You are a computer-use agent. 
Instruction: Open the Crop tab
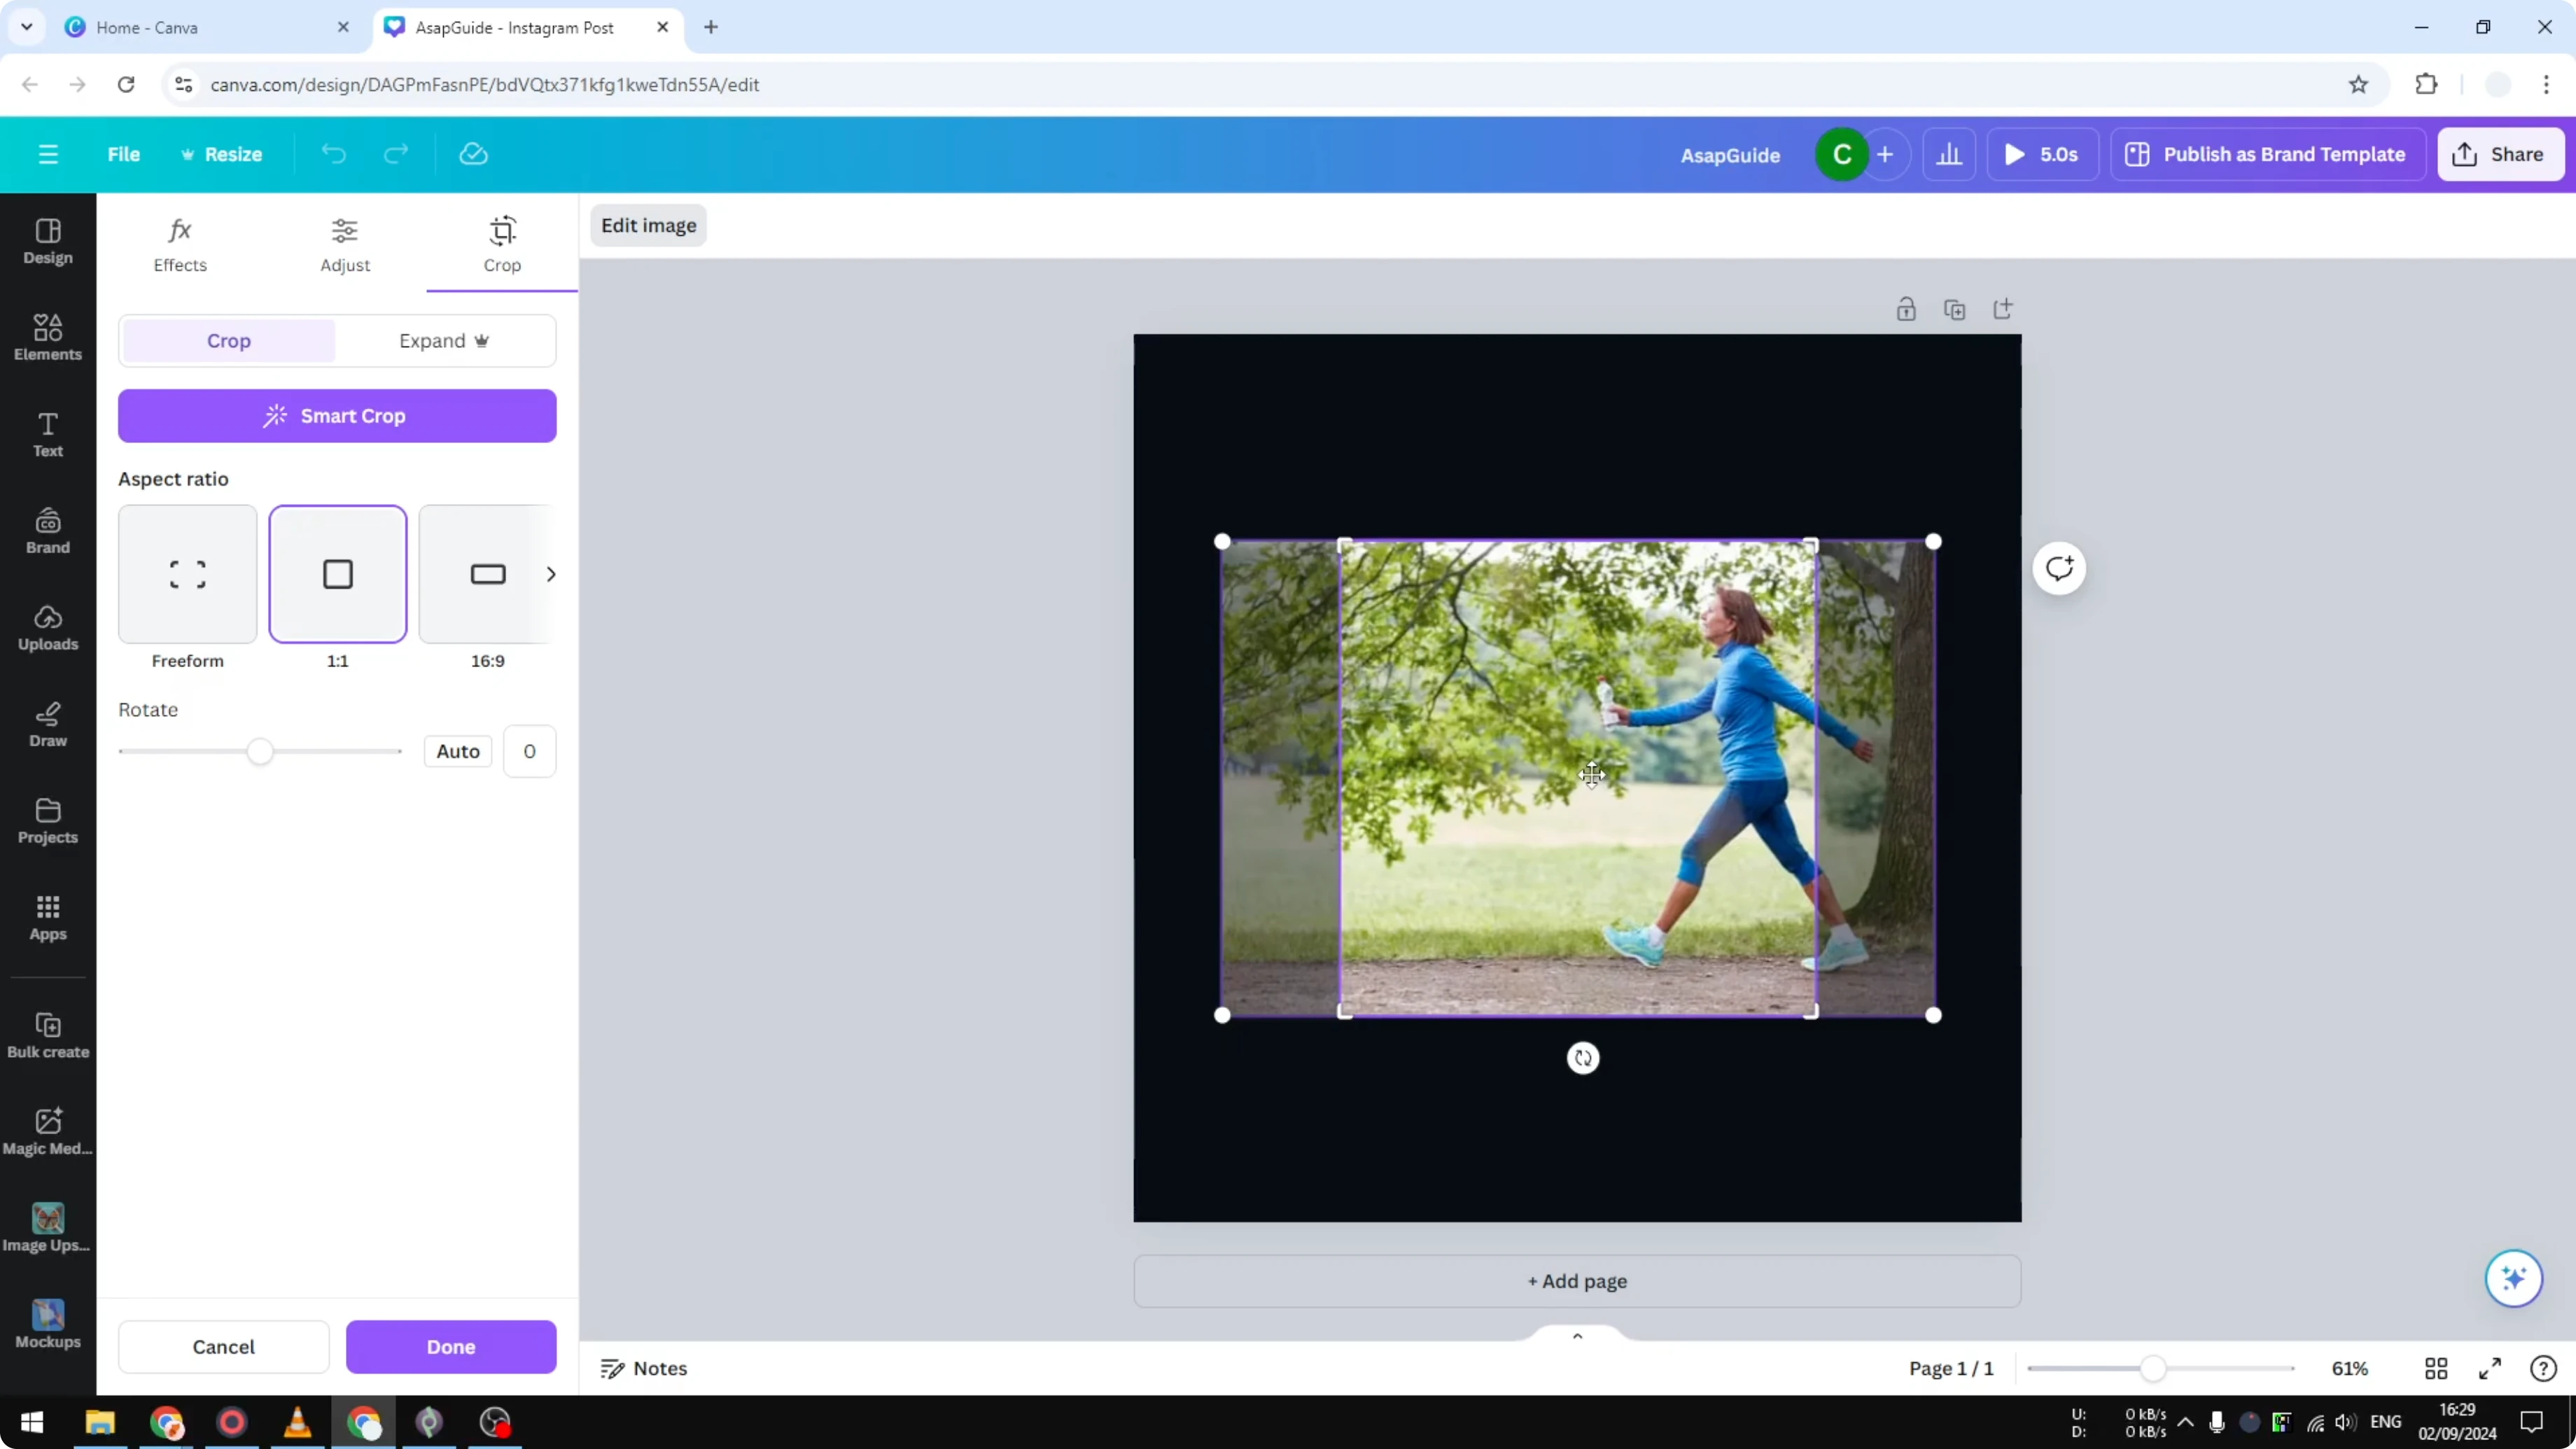pyautogui.click(x=502, y=244)
